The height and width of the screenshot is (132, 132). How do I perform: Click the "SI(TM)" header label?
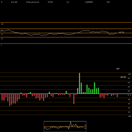50,2
